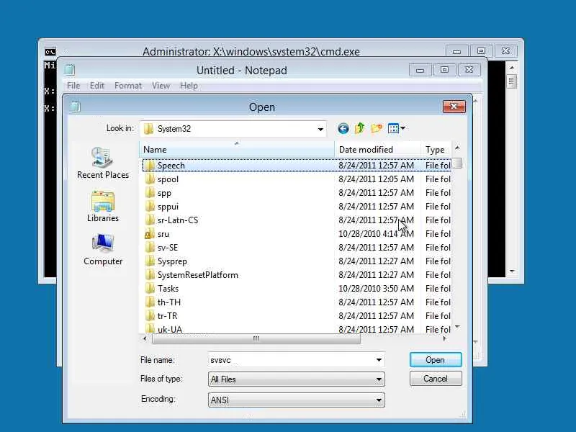Open Recent Places shortcut
This screenshot has height=432, width=576.
pyautogui.click(x=103, y=163)
